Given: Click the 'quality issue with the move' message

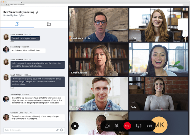Looking at the screenshot, I should [38, 81].
